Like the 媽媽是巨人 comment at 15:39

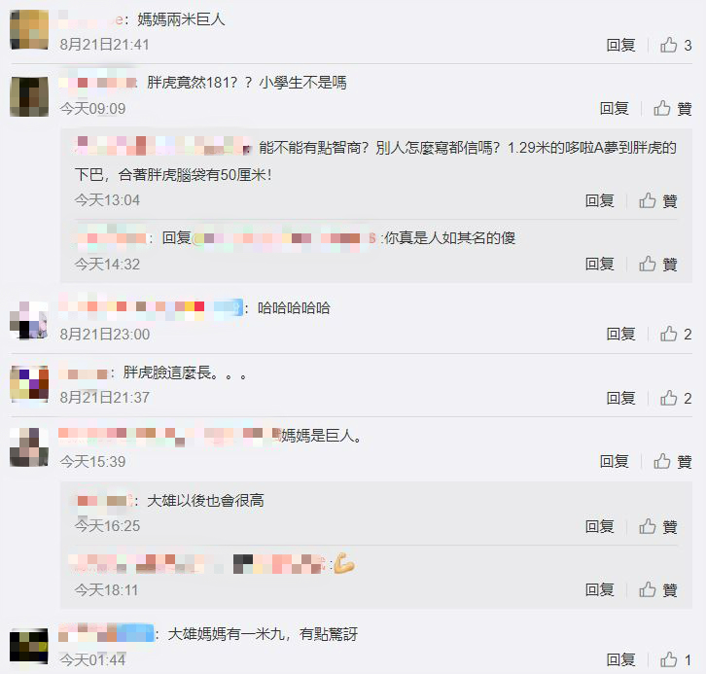click(x=672, y=461)
